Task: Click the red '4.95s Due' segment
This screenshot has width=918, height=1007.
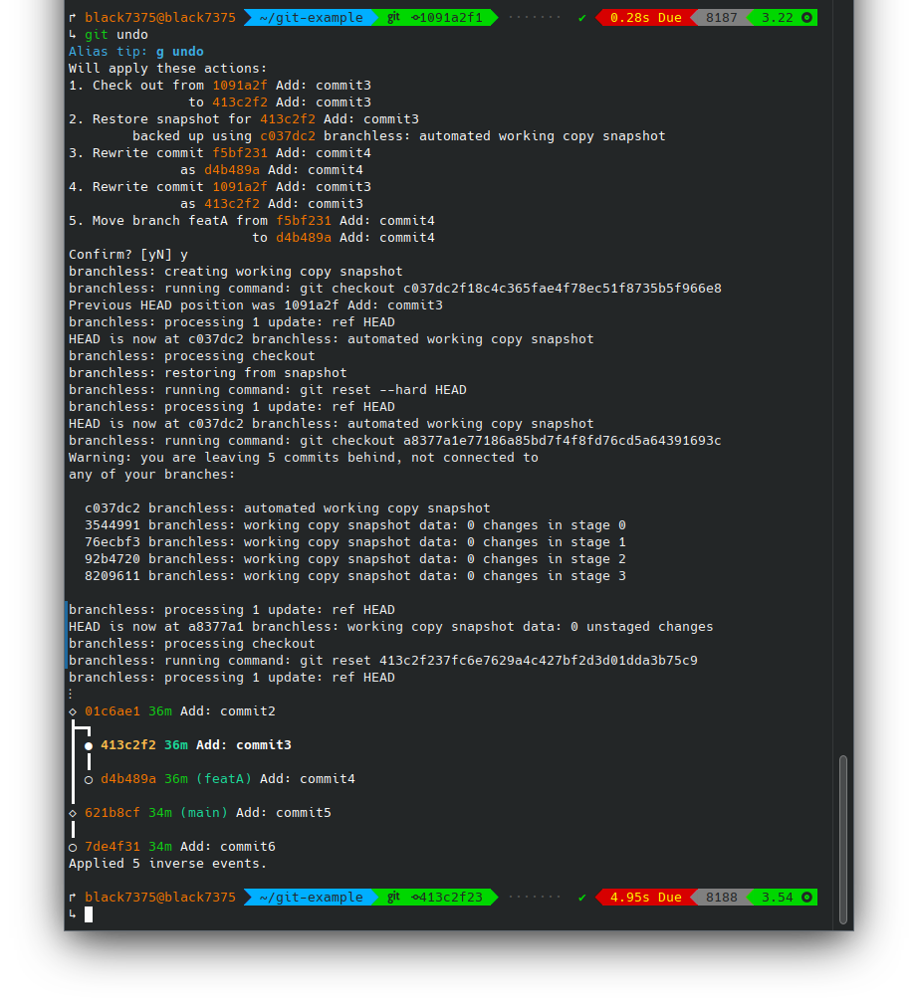Action: pyautogui.click(x=645, y=897)
